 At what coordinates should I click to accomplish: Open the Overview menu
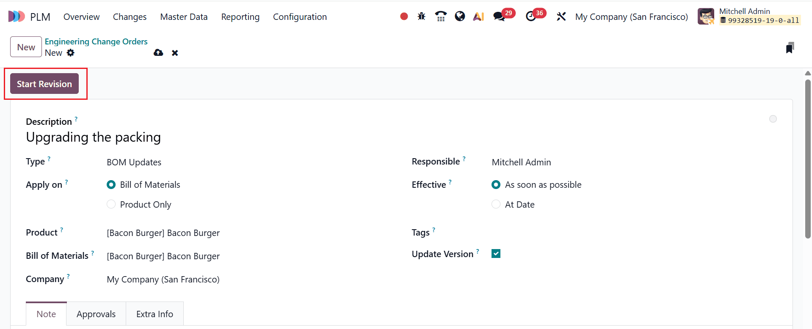(x=82, y=17)
